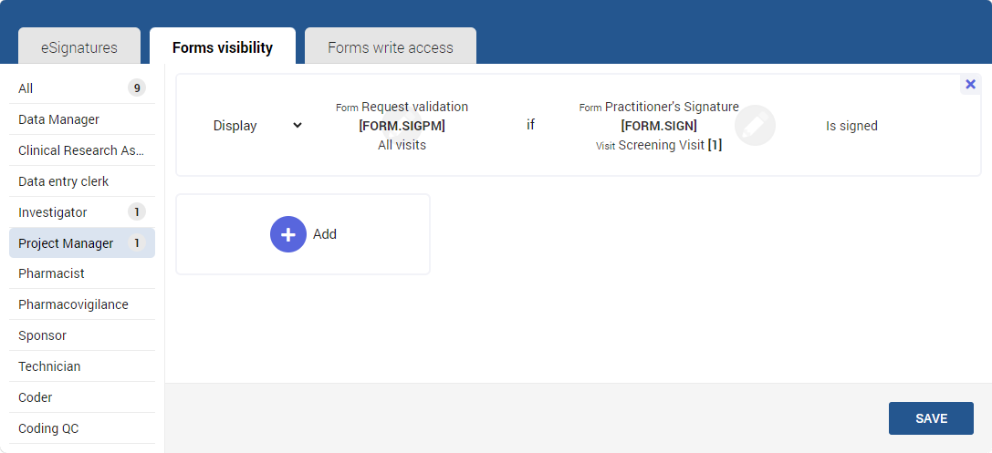Click the Request validation form name
992x453 pixels.
(x=413, y=108)
